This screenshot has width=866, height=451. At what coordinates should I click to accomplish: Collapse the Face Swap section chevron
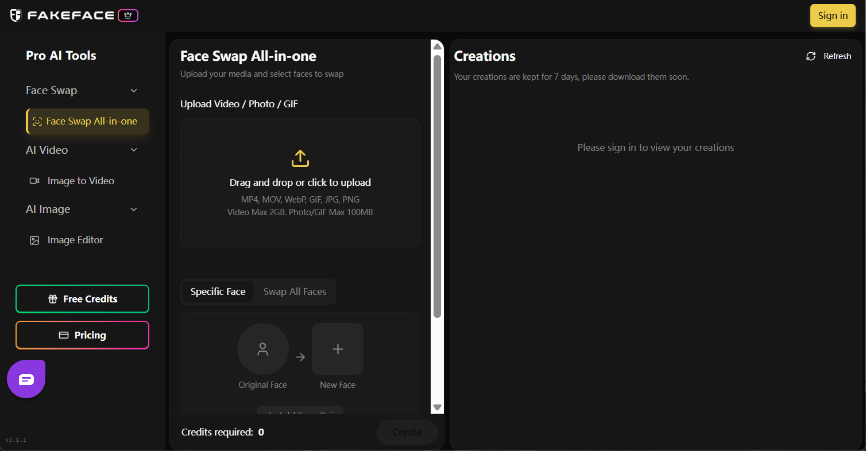[x=134, y=91]
